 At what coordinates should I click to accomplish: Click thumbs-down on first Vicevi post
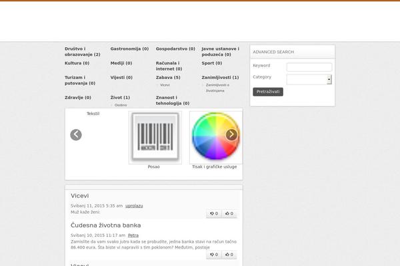[x=214, y=213]
